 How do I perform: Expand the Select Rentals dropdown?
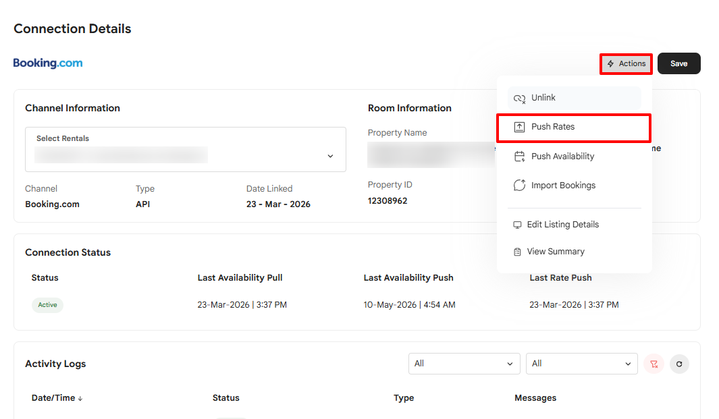185,149
